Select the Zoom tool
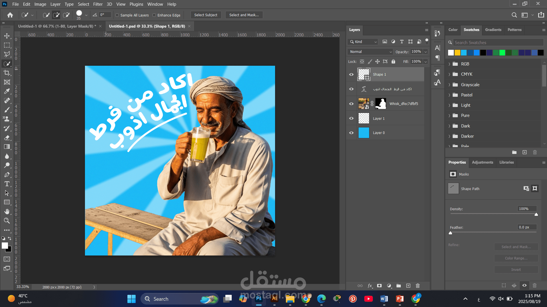 click(7, 221)
